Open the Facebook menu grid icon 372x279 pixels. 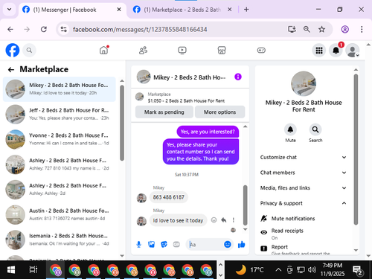319,51
